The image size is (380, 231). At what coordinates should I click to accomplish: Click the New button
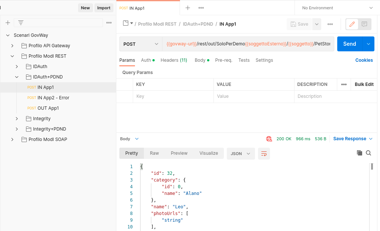[85, 8]
